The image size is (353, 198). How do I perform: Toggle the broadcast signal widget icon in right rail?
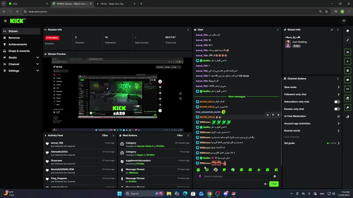[x=348, y=89]
